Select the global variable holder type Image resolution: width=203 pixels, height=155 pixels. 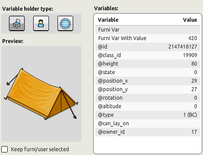[x=65, y=23]
